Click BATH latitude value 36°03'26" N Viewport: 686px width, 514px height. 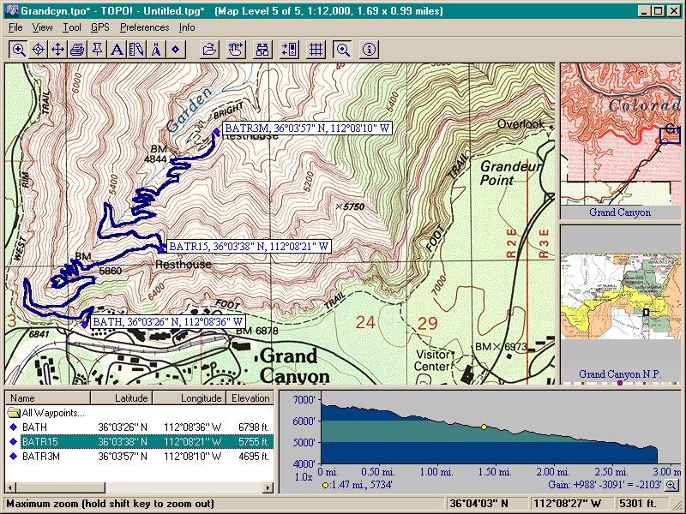pos(123,427)
